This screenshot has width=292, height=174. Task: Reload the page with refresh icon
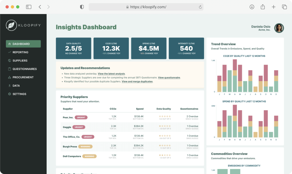tap(200, 7)
